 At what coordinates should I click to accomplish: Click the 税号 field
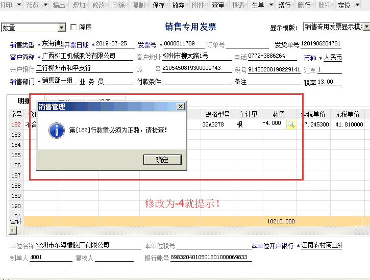[x=274, y=70]
